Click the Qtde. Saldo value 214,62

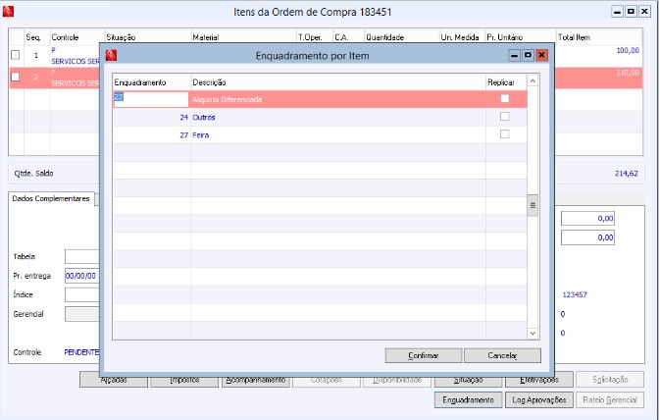click(626, 173)
